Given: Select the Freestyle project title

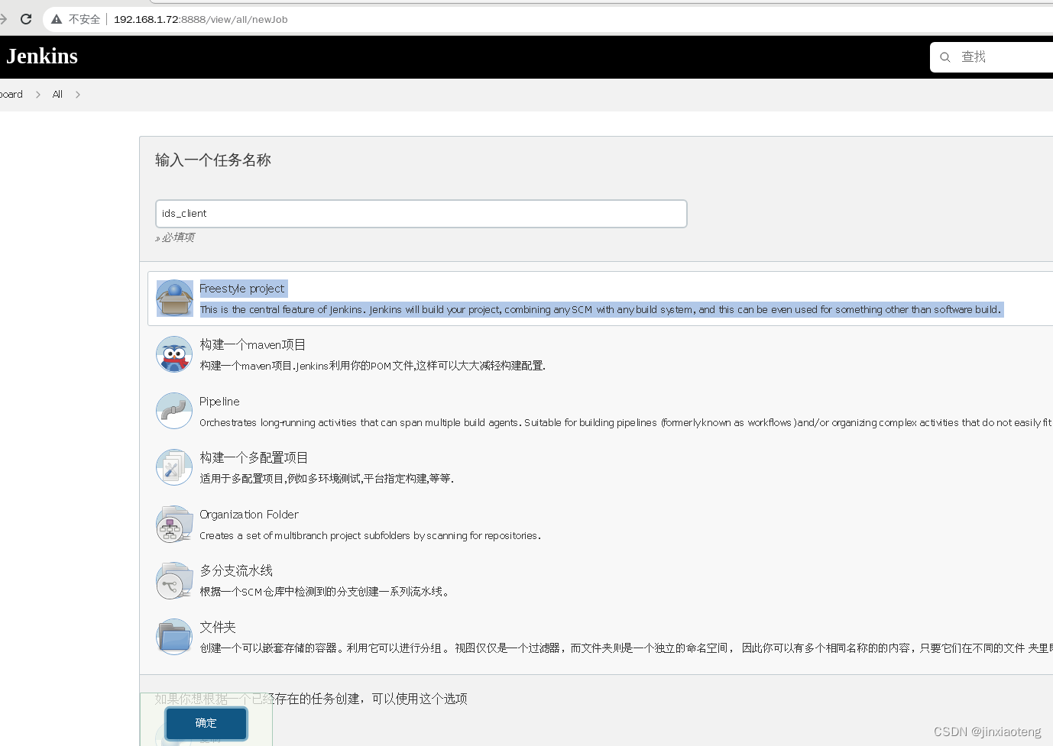Looking at the screenshot, I should click(241, 289).
